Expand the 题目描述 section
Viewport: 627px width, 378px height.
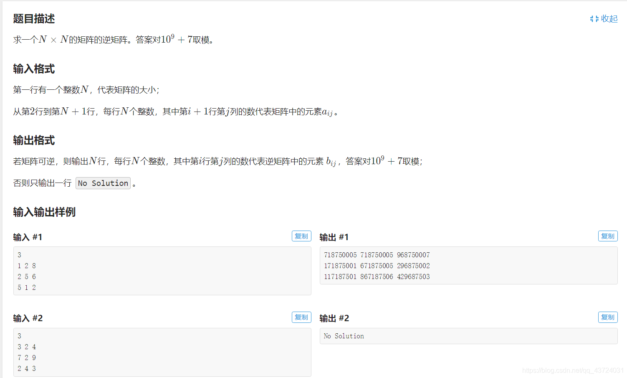point(33,18)
